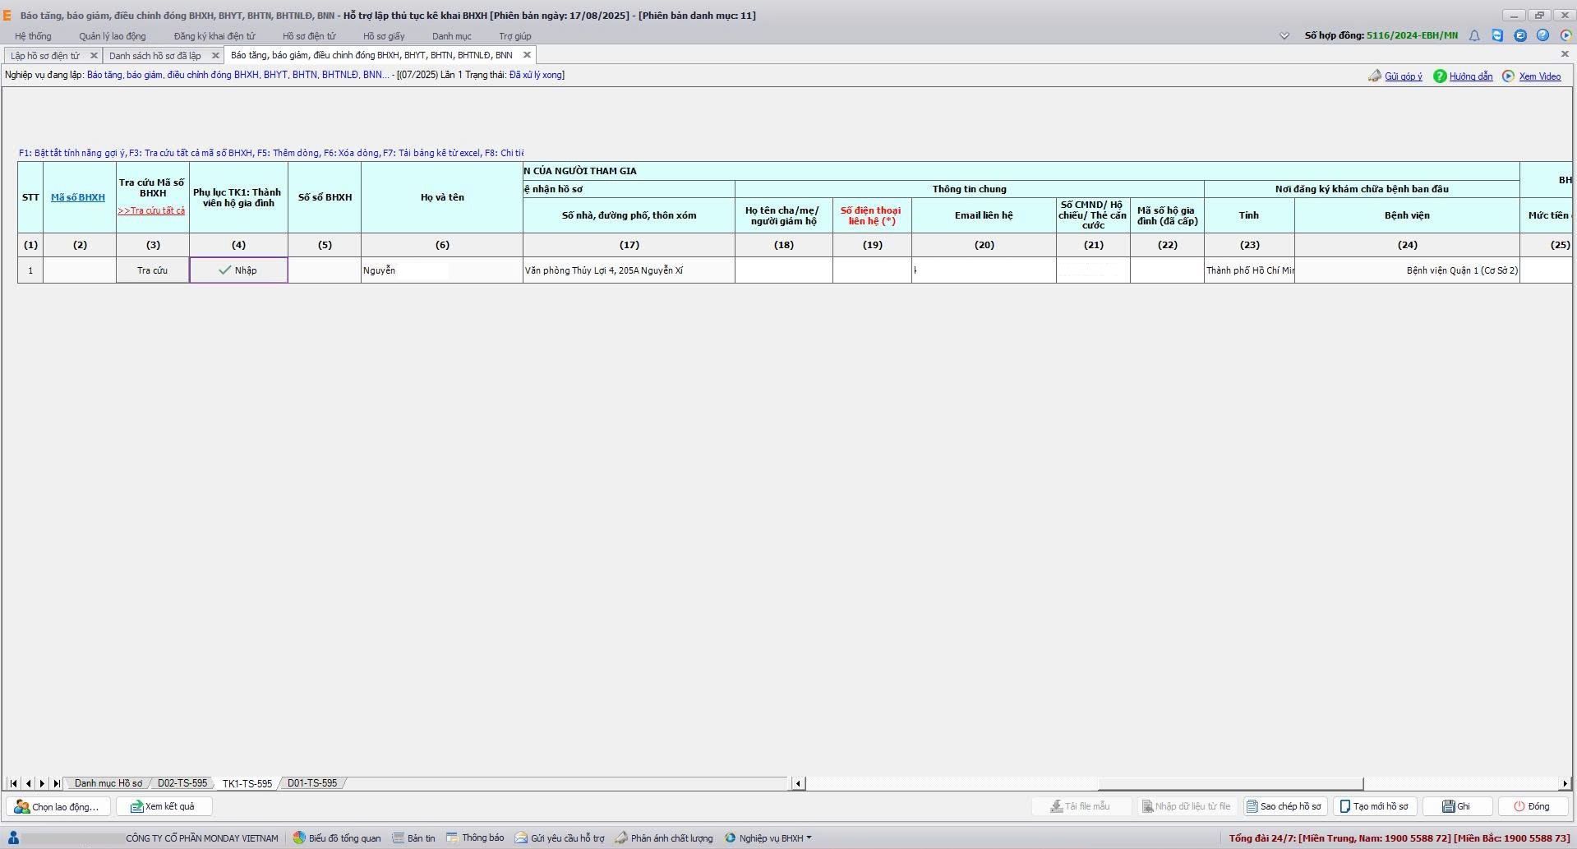1577x849 pixels.
Task: Click the notification bell icon
Action: pos(1474,35)
